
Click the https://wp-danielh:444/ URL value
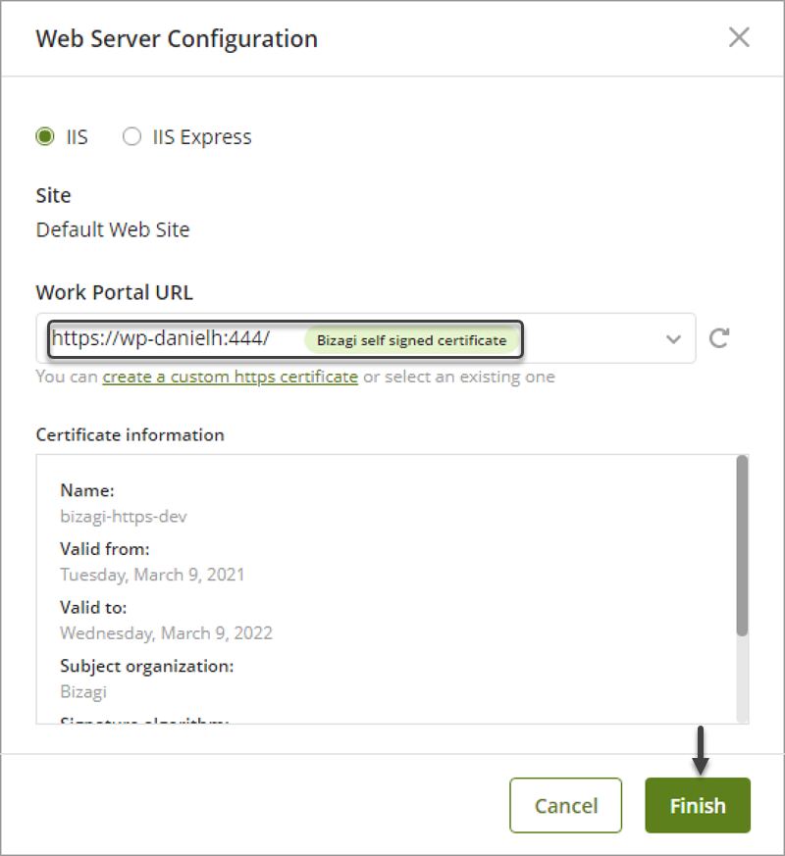coord(161,338)
